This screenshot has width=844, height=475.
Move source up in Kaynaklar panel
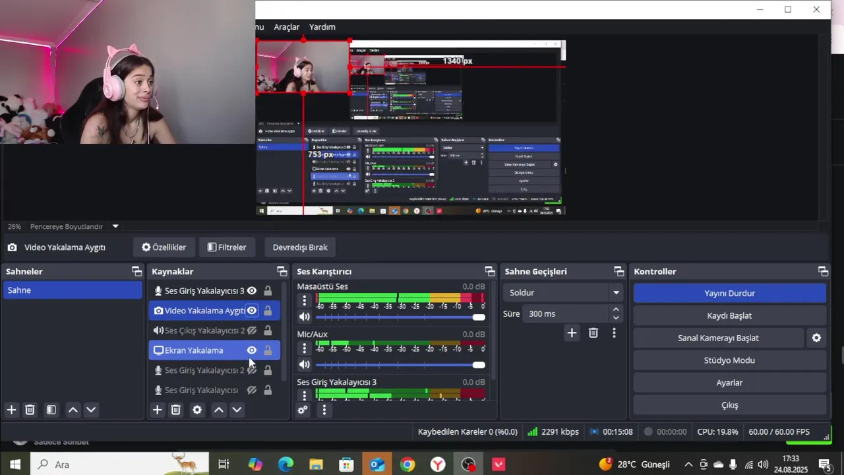[x=219, y=410]
